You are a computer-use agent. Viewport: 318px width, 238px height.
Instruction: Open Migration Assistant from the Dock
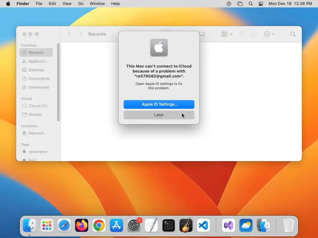point(263,225)
